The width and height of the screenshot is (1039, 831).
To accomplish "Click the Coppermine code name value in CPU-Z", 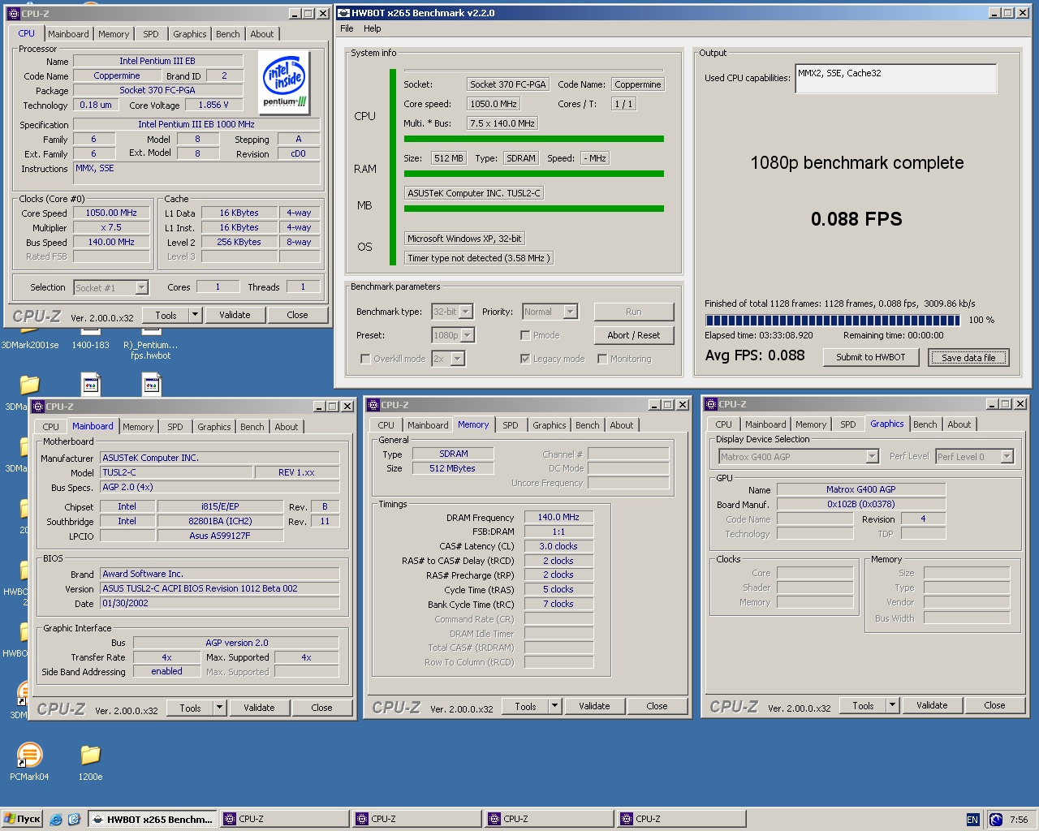I will click(117, 75).
